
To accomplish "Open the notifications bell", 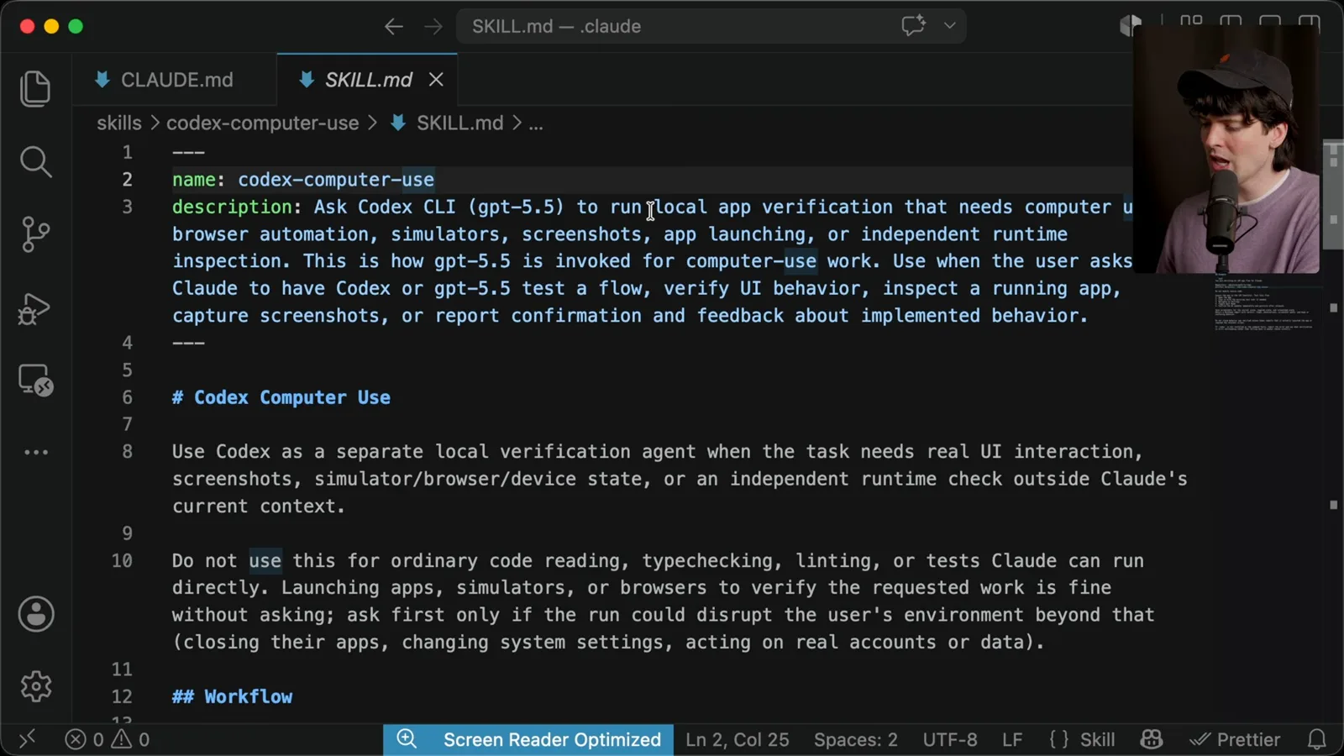I will (x=1317, y=739).
